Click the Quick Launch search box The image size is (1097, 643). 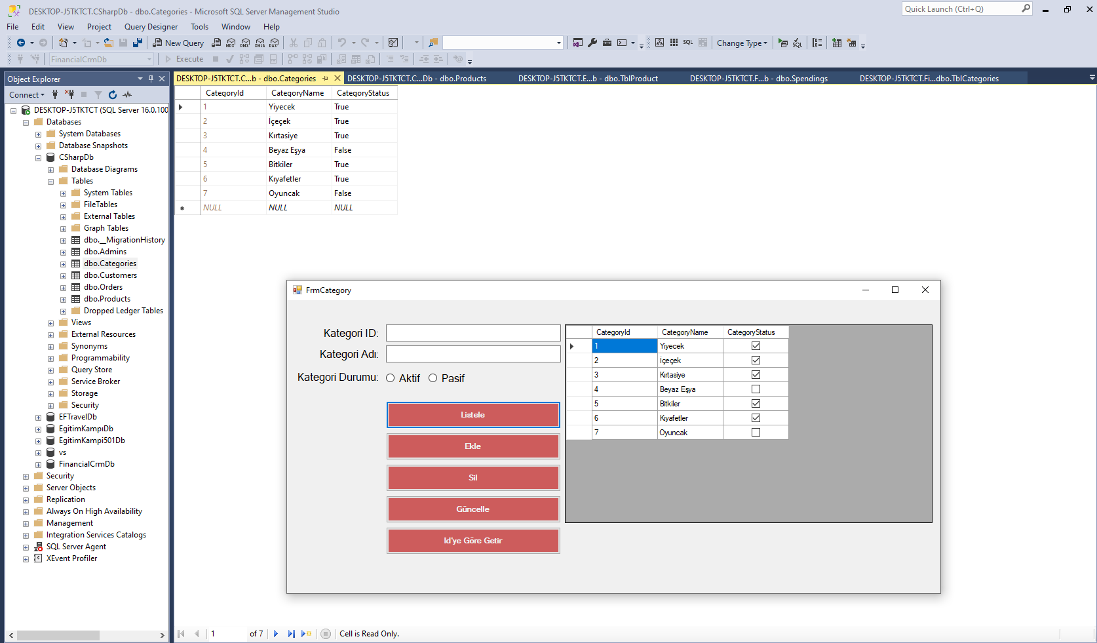(x=967, y=9)
